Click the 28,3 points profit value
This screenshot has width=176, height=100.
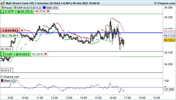pyautogui.click(x=4, y=35)
